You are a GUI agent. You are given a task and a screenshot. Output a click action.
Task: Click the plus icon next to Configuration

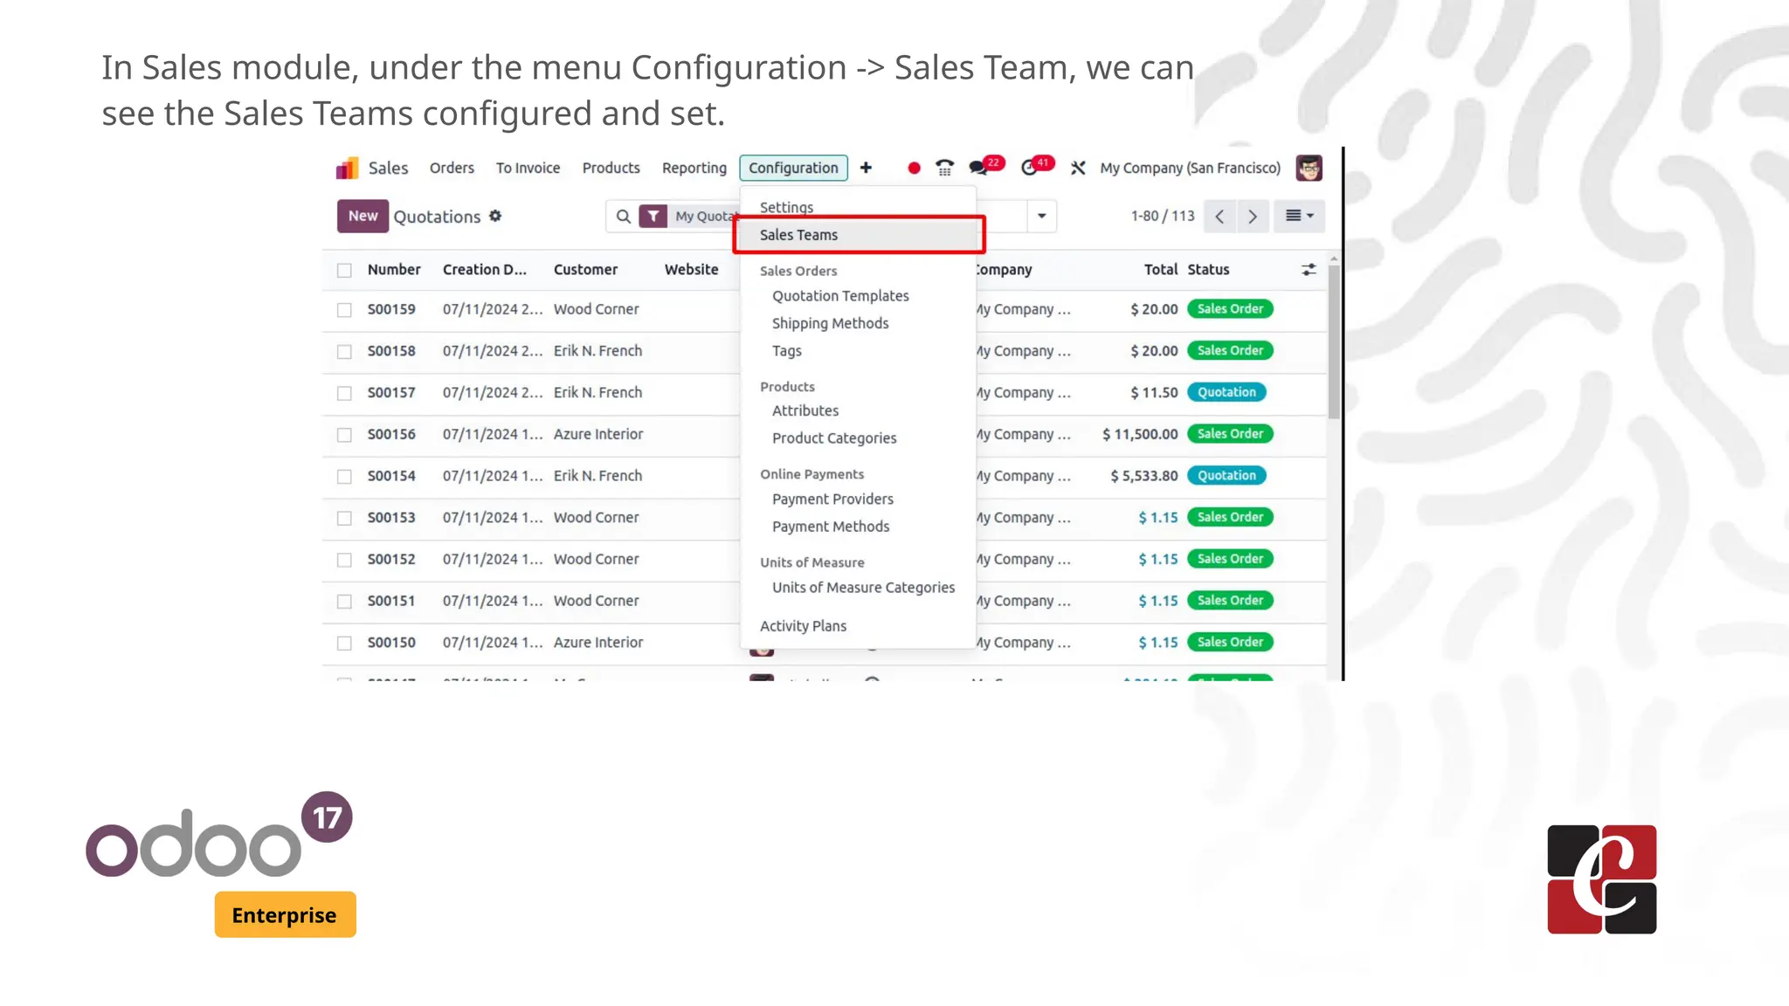click(x=866, y=168)
